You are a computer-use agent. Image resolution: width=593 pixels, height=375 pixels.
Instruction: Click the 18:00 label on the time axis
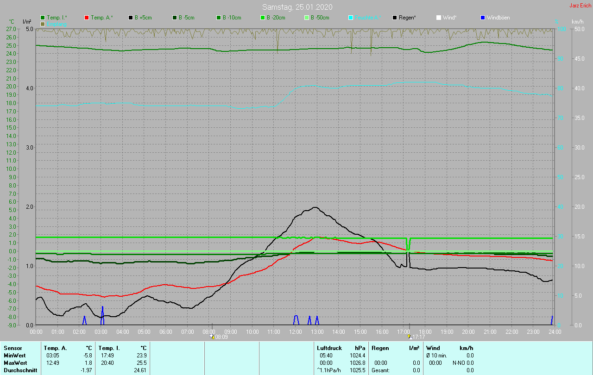[x=425, y=331]
